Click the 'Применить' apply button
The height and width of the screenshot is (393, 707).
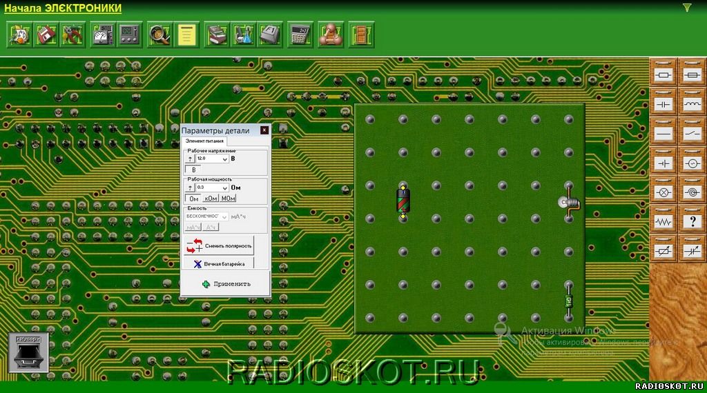click(x=226, y=284)
